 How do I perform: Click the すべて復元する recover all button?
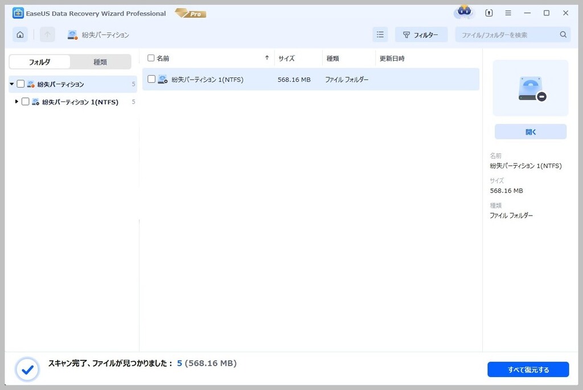528,370
